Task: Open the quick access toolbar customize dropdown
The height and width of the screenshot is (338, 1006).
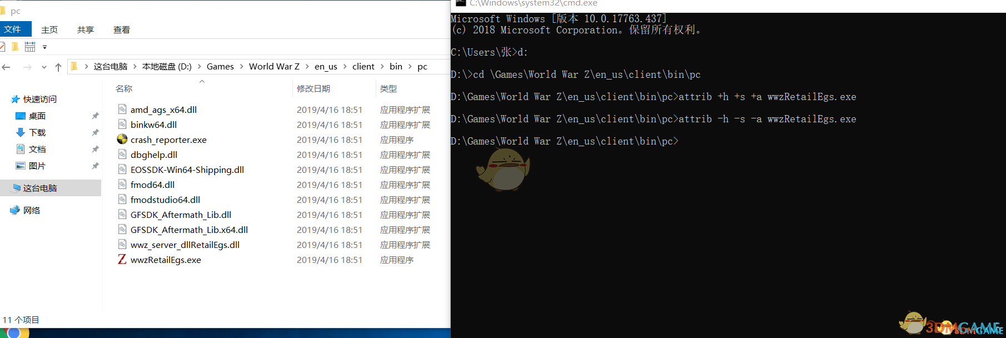Action: click(45, 47)
